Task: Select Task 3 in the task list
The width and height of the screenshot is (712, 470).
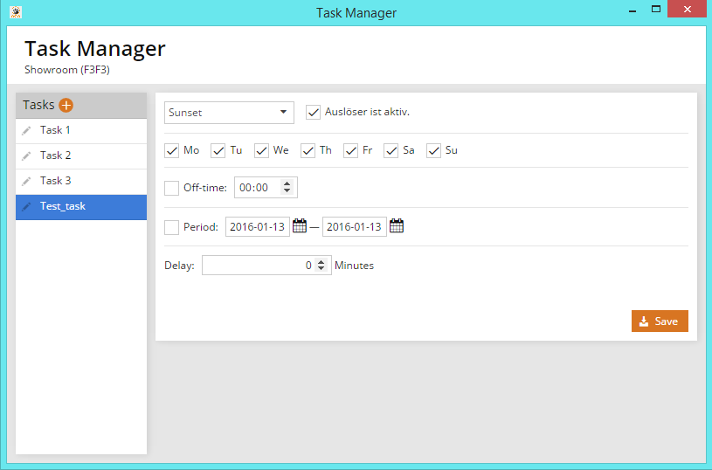Action: click(x=80, y=181)
